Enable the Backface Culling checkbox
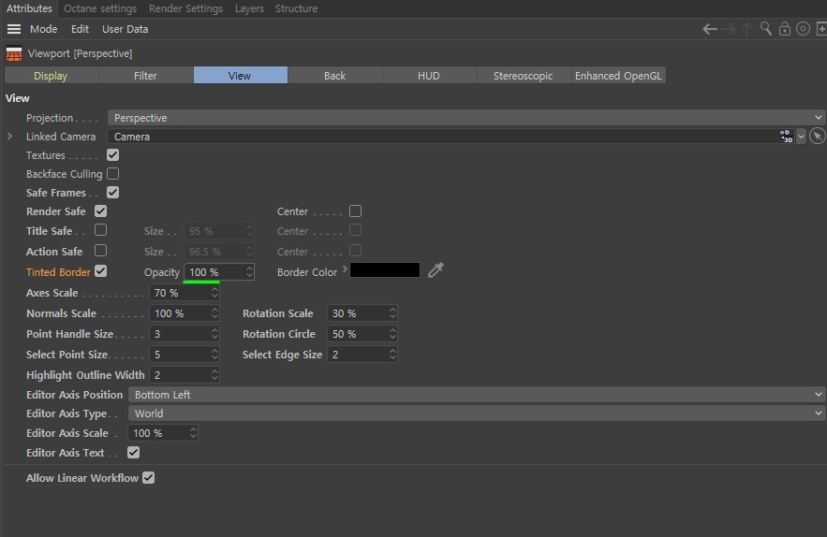The width and height of the screenshot is (827, 537). click(x=113, y=174)
